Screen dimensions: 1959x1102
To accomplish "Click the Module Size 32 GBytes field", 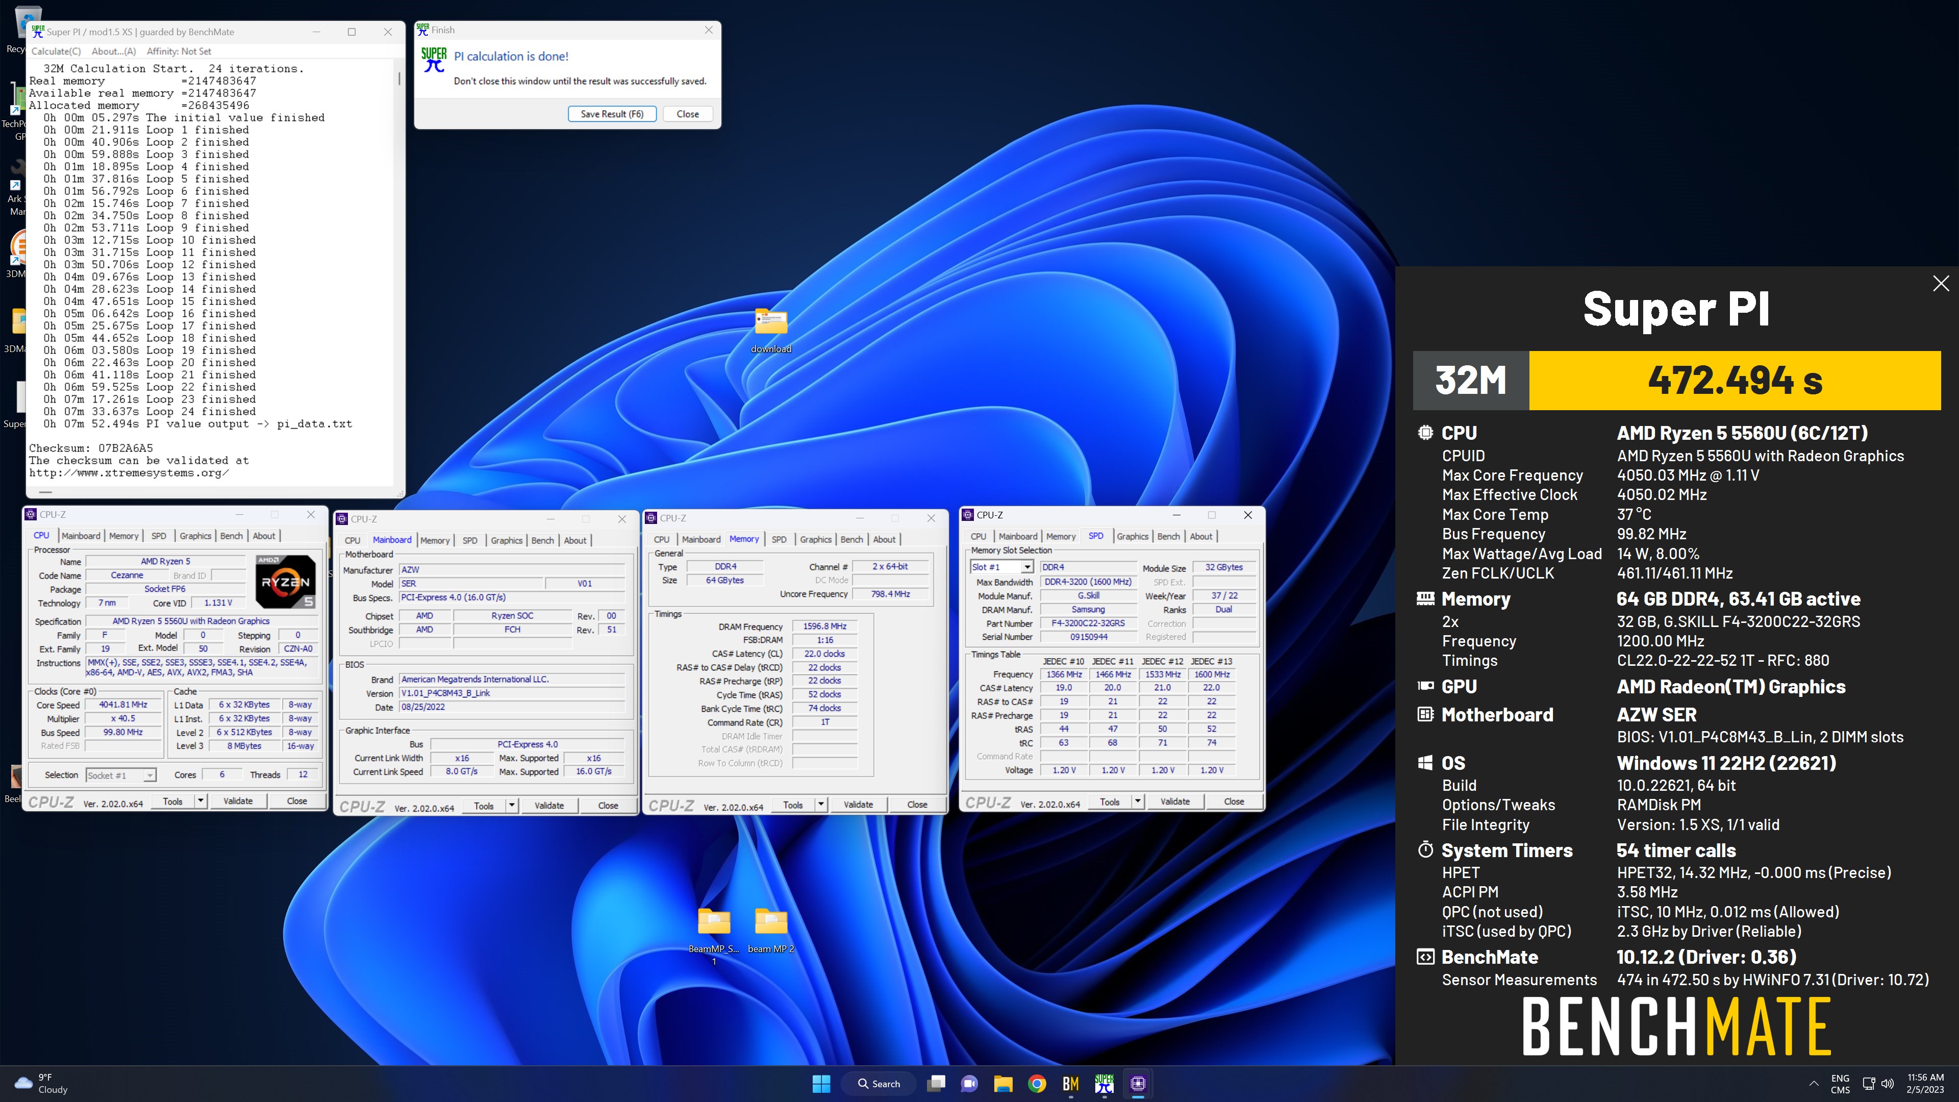I will pos(1224,567).
